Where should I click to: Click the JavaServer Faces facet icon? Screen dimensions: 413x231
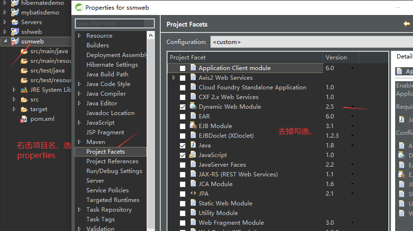[x=193, y=164]
